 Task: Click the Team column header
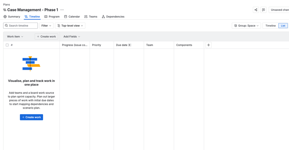point(159,45)
